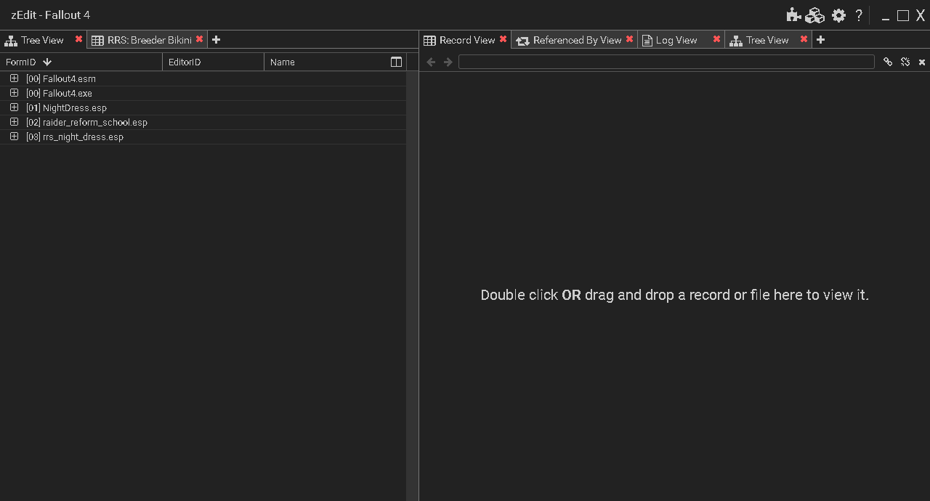930x501 pixels.
Task: Toggle the tree columns layout icon
Action: click(x=396, y=62)
